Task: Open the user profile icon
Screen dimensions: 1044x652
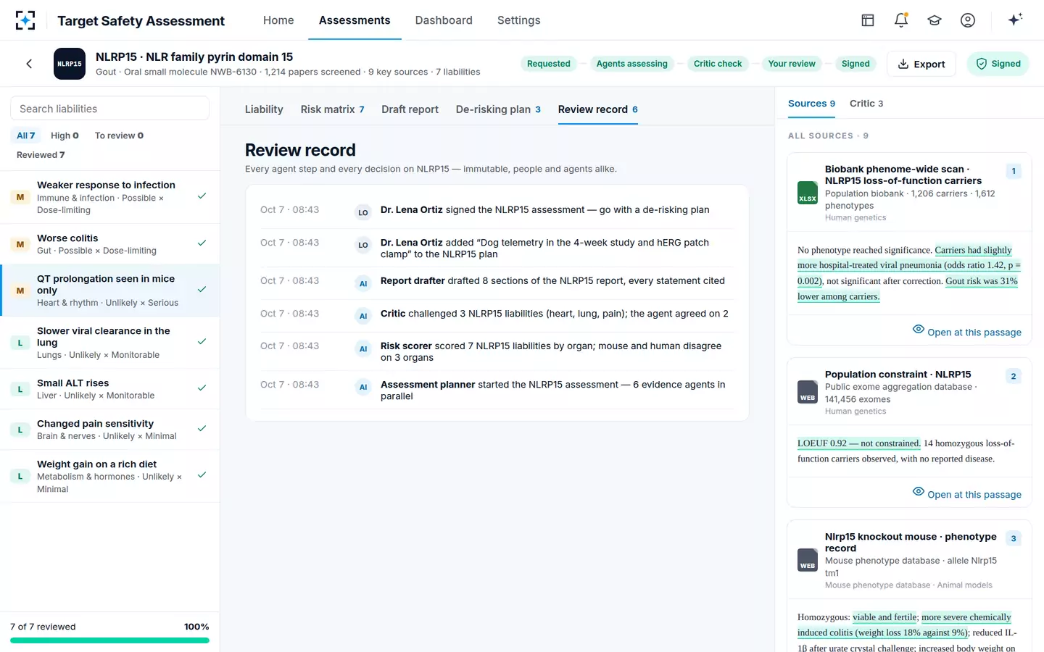Action: [968, 20]
